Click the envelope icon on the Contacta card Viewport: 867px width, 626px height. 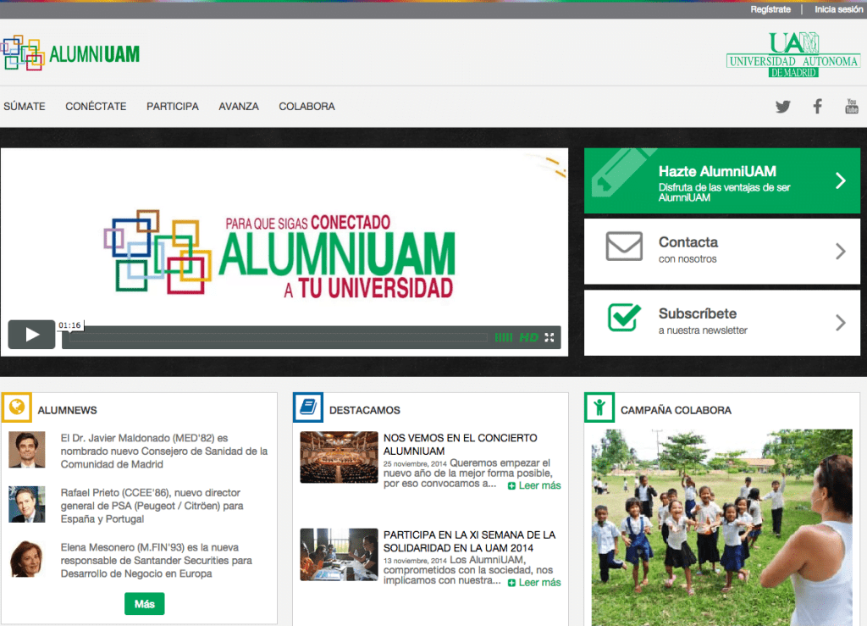point(624,247)
